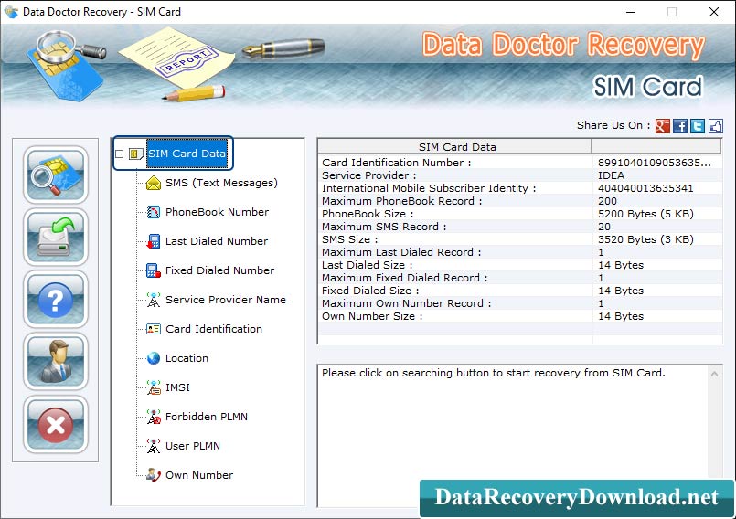Click the recovery instruction message text

coord(494,373)
